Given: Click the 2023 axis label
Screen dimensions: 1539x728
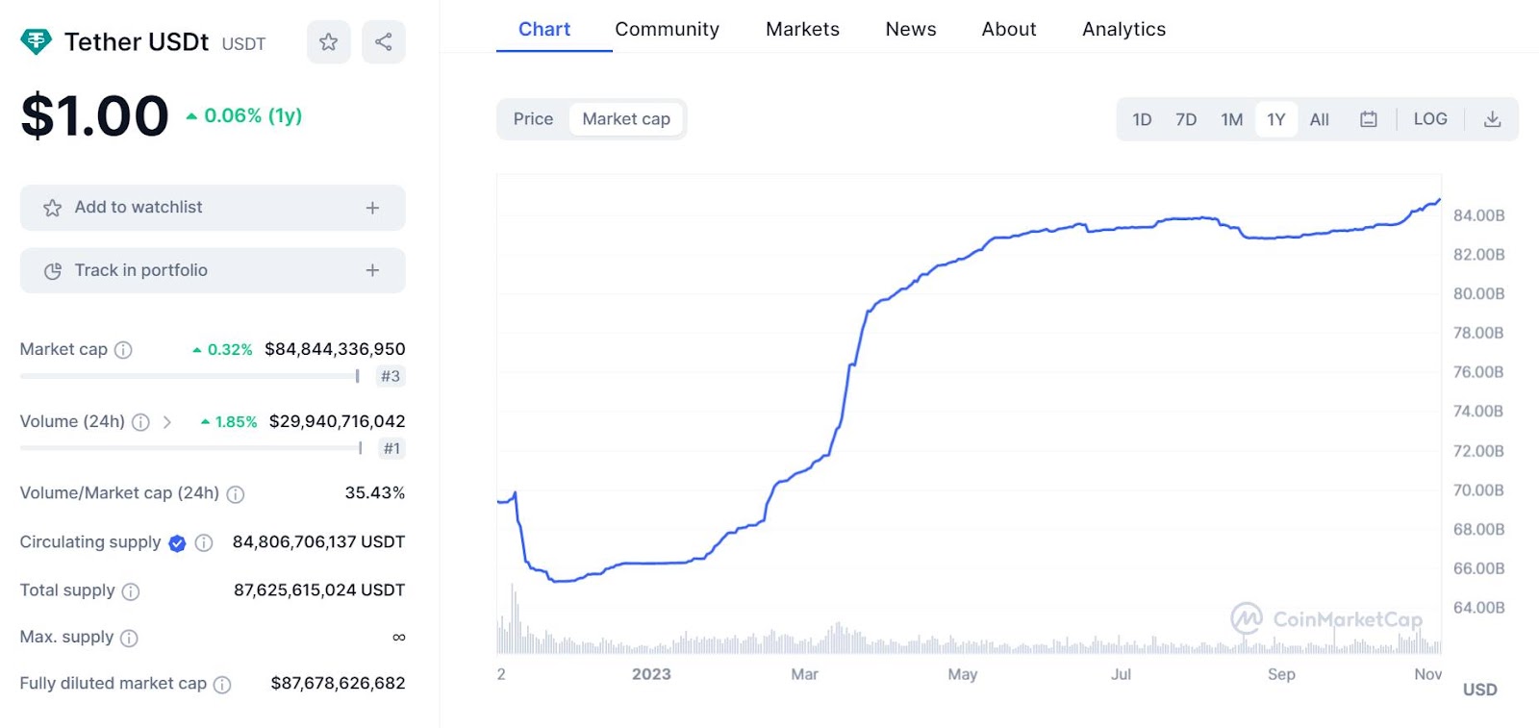Looking at the screenshot, I should pyautogui.click(x=651, y=674).
